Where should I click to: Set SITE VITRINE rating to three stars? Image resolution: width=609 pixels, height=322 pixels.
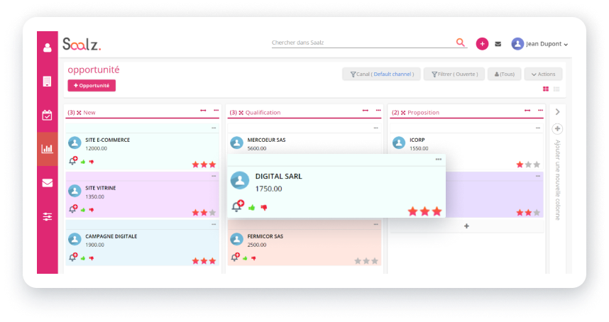coord(212,213)
